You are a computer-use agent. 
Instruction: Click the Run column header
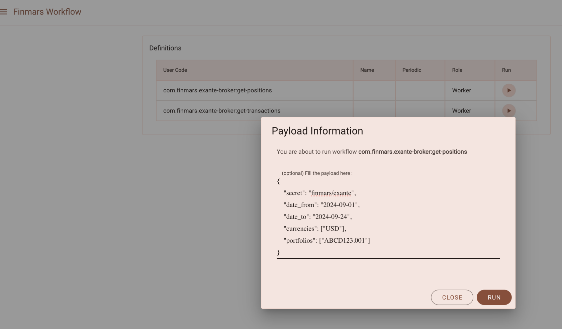[506, 70]
